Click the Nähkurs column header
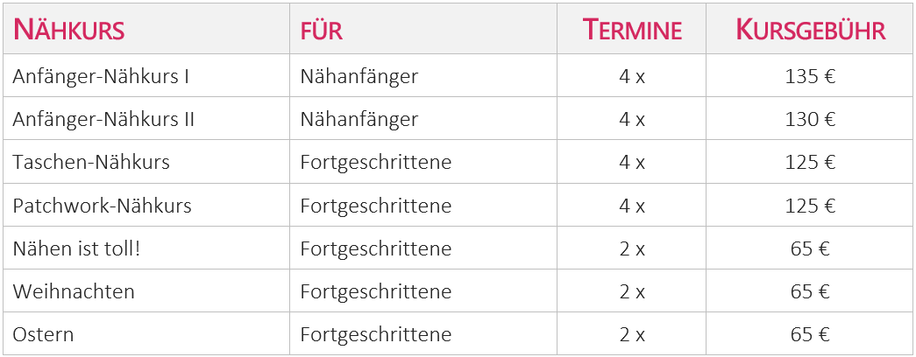 click(x=69, y=31)
